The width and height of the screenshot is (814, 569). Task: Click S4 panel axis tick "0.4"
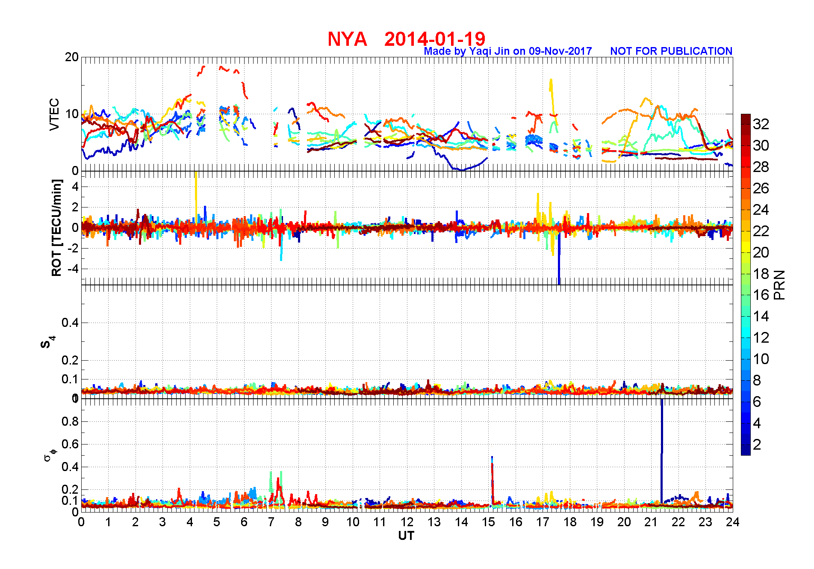[70, 323]
